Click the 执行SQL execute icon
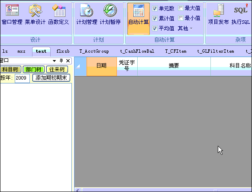The height and width of the screenshot is (192, 252). (241, 14)
